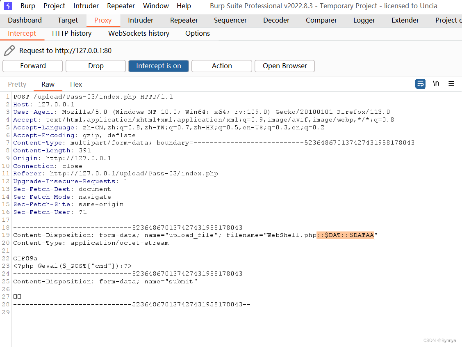Click the Origin header line
Screen dimensions: 462x347
pos(62,158)
